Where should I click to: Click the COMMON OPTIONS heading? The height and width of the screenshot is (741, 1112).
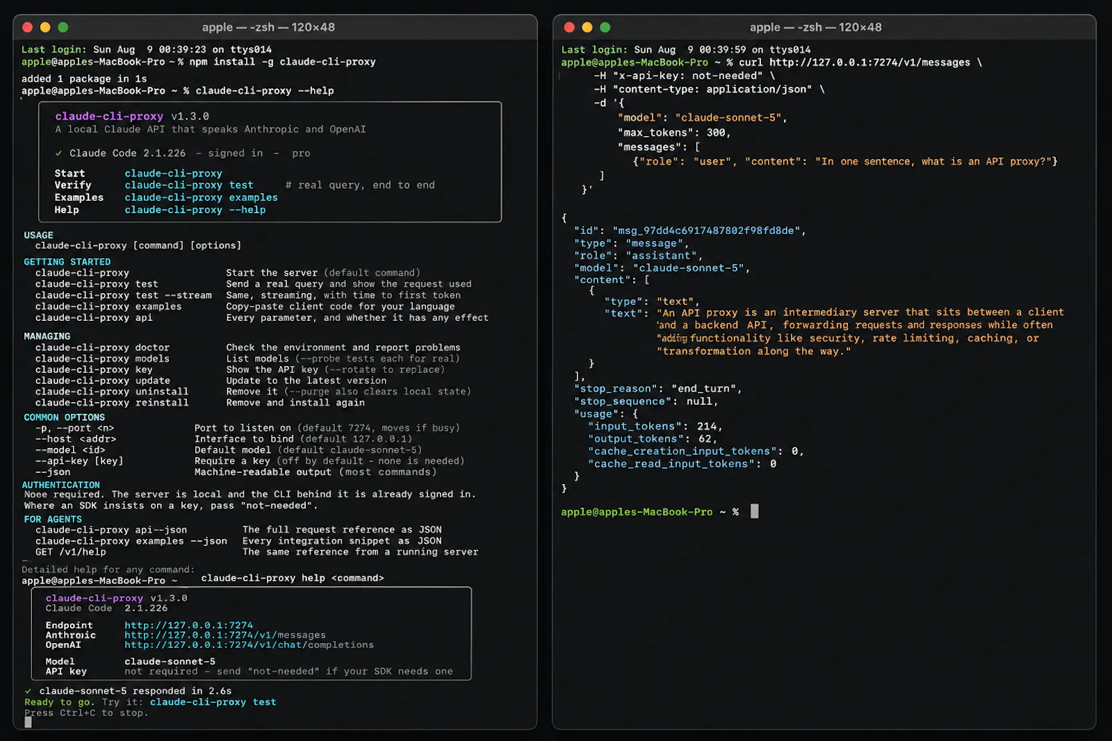point(65,417)
